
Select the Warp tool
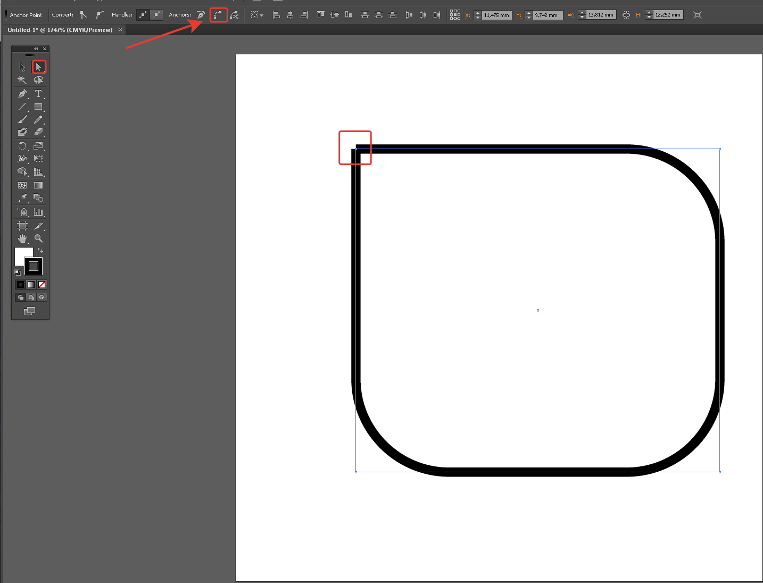(22, 159)
